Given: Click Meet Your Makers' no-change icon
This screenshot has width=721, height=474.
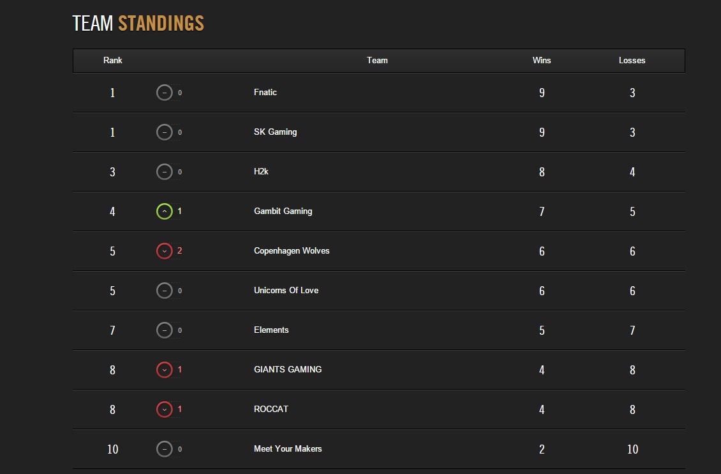Looking at the screenshot, I should tap(164, 448).
